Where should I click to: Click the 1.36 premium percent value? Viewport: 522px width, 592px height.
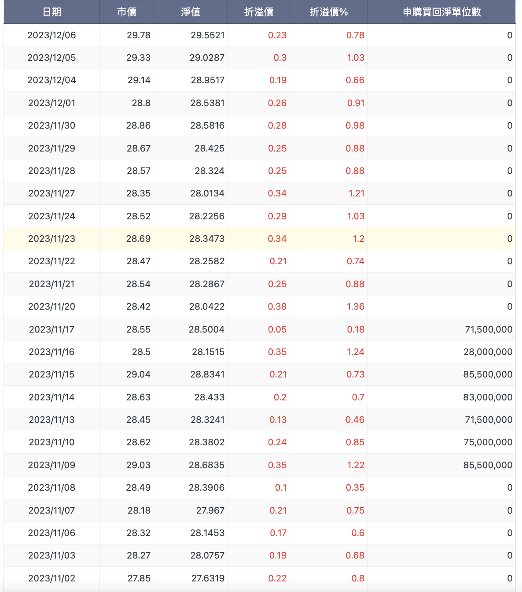tap(356, 307)
